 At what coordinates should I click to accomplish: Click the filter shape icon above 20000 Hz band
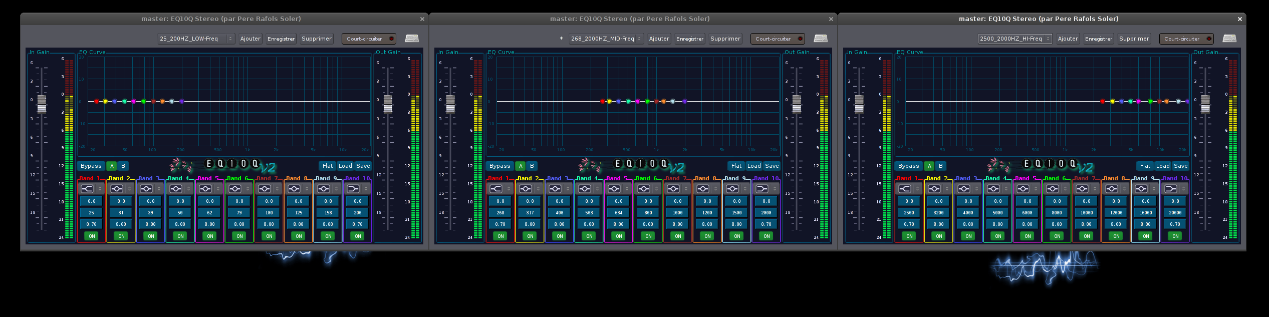coord(1171,189)
